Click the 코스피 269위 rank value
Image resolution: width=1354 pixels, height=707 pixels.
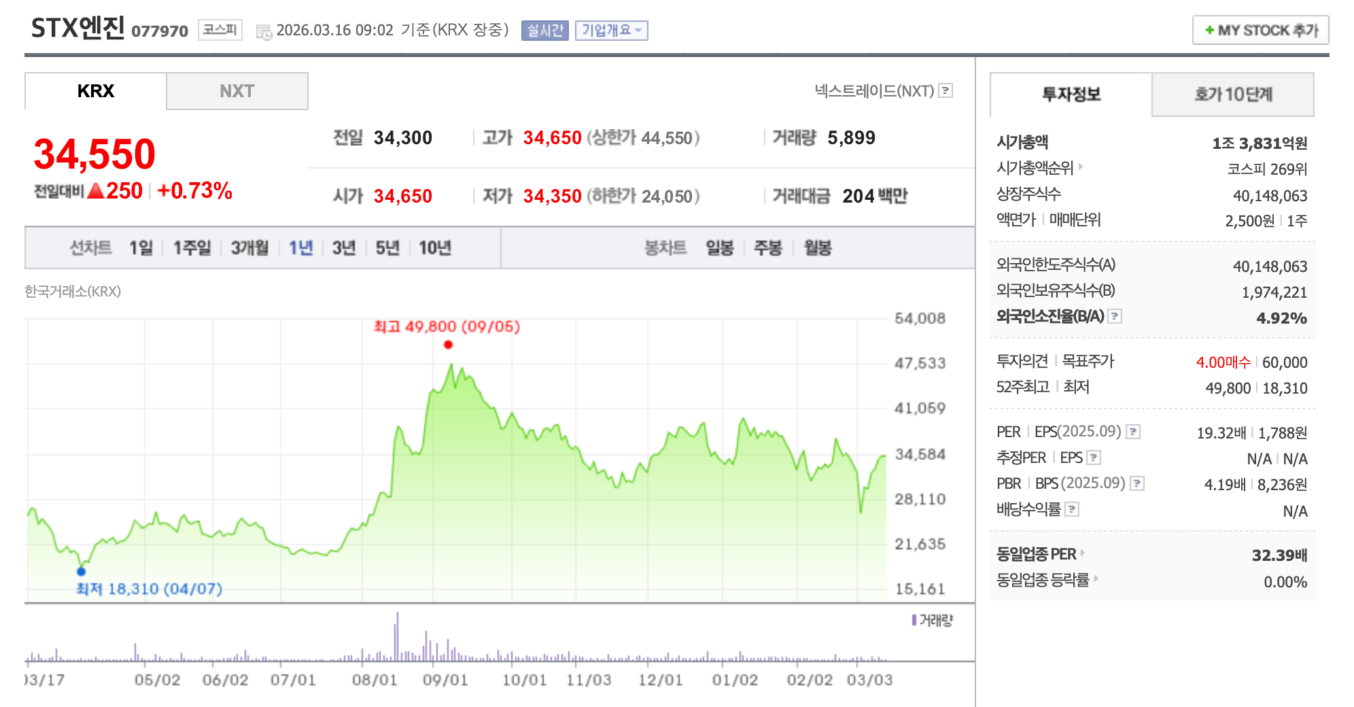tap(1267, 169)
